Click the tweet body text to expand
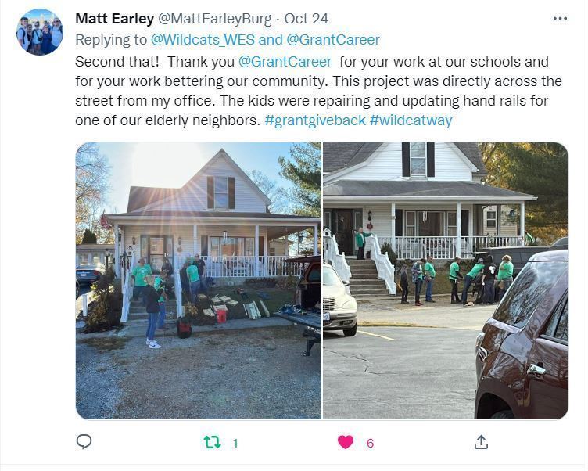 point(318,91)
